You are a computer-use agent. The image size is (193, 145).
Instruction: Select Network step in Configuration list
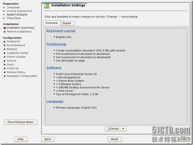click(12, 49)
